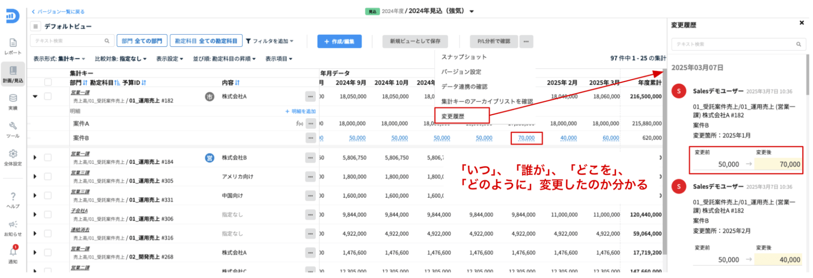Check the select-all checkbox in table header
The image size is (813, 278).
[x=48, y=83]
